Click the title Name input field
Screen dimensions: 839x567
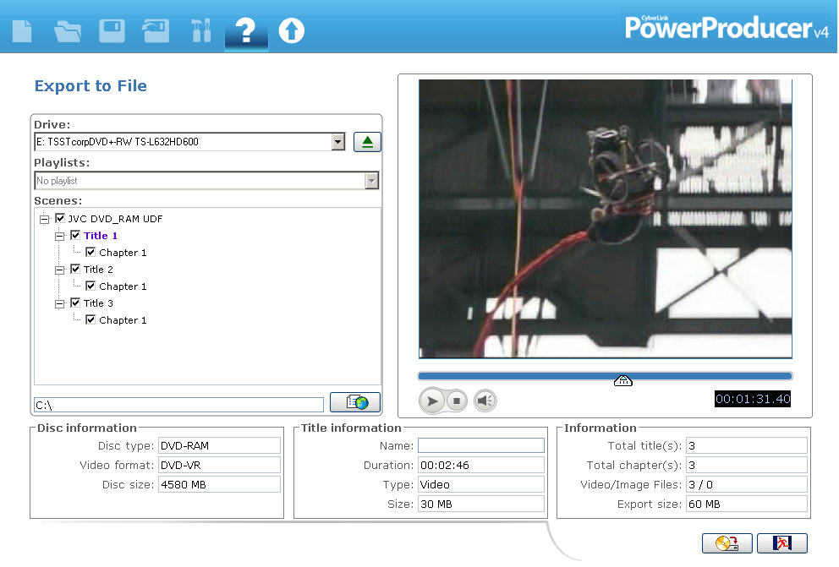tap(481, 445)
